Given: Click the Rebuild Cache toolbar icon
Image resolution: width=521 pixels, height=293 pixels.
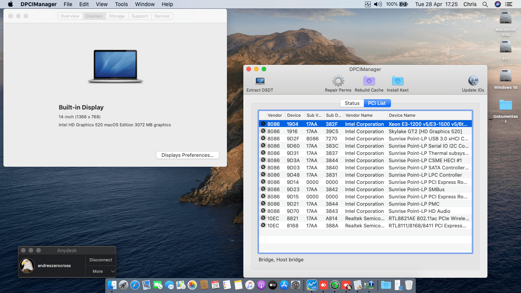Looking at the screenshot, I should coord(369,81).
